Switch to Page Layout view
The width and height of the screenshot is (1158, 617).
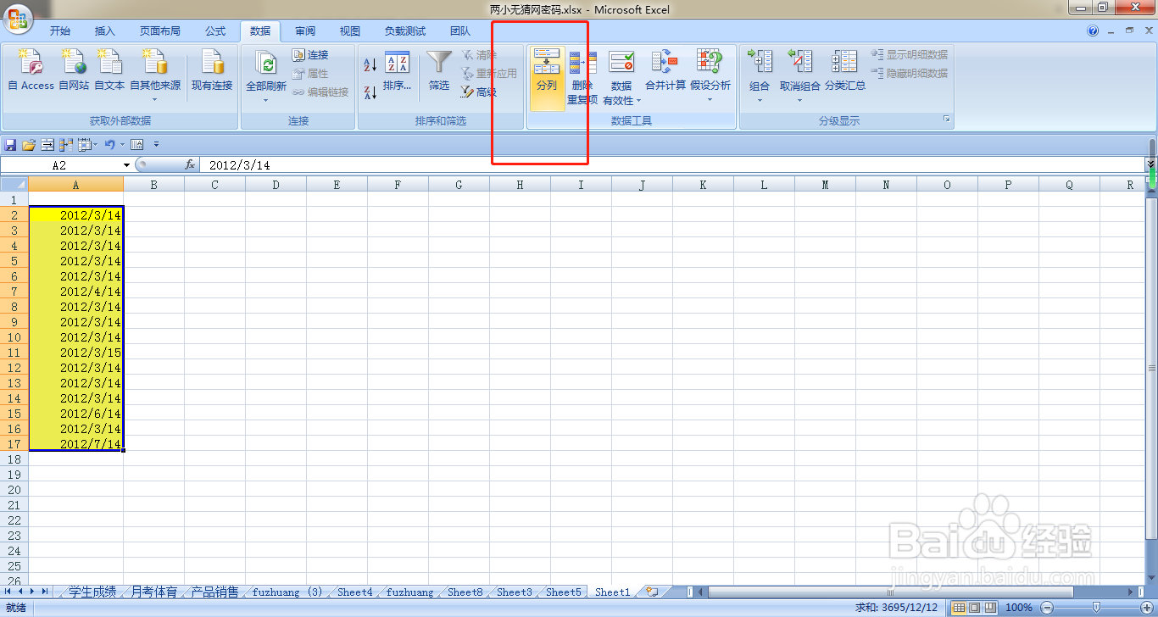[x=975, y=607]
